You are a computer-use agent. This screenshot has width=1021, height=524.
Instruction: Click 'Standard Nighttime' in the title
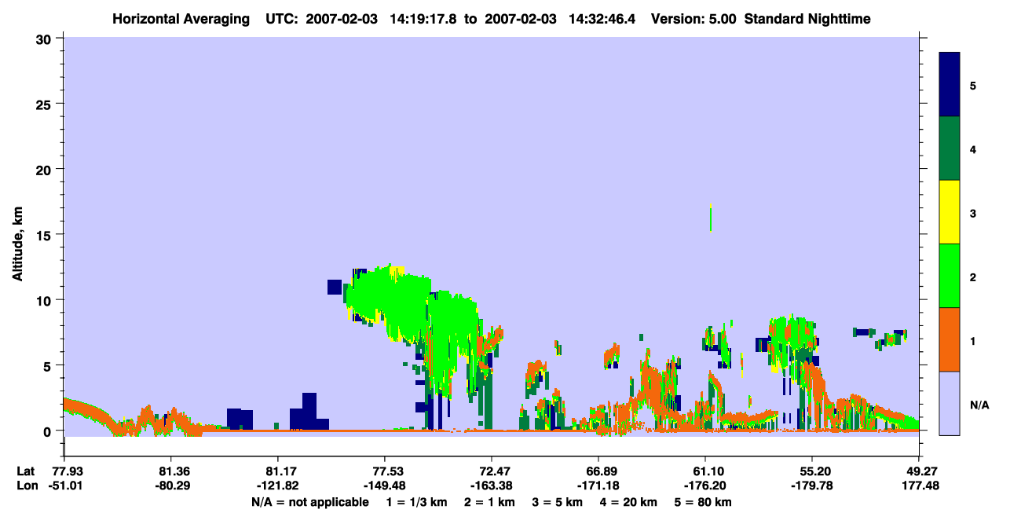click(x=807, y=18)
